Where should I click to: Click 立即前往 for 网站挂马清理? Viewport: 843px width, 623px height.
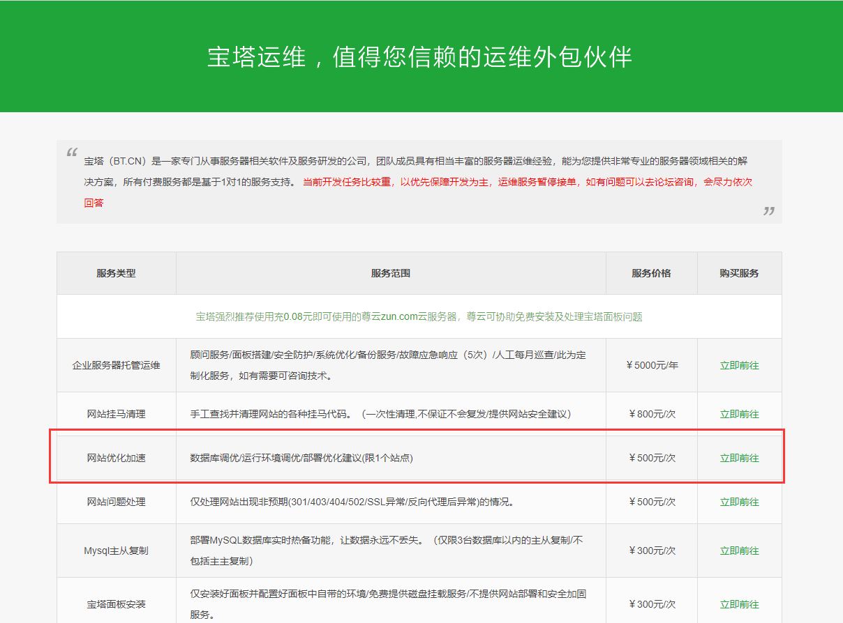(739, 414)
